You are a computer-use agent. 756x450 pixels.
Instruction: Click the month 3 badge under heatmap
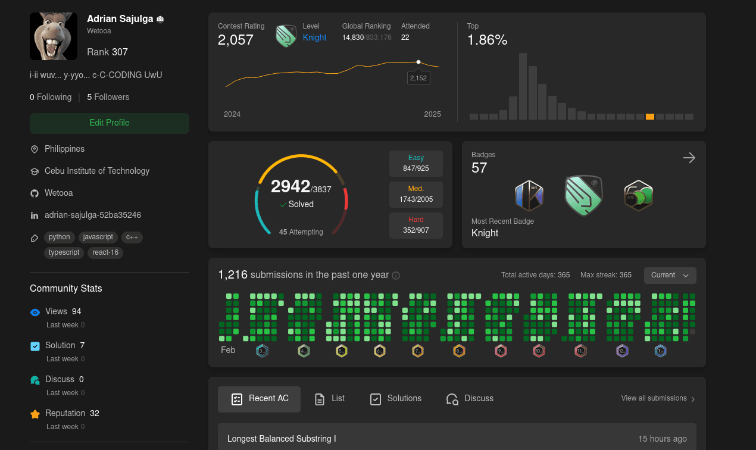pyautogui.click(x=262, y=351)
